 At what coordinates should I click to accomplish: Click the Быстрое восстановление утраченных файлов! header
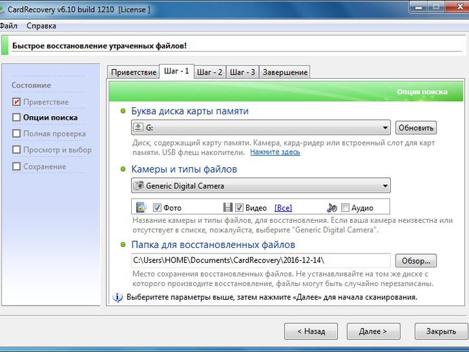(x=100, y=46)
